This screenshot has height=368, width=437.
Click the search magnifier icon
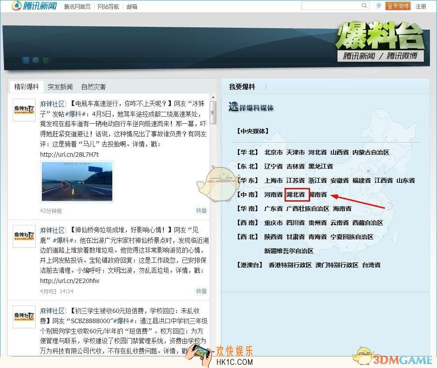tap(364, 6)
